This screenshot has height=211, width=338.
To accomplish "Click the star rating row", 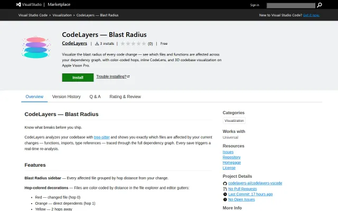I will click(x=133, y=44).
